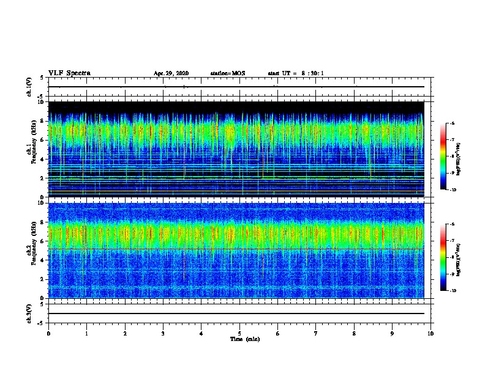This screenshot has height=374, width=485.
Task: Click the "ch.1(V)" axis label
Action: pos(29,87)
